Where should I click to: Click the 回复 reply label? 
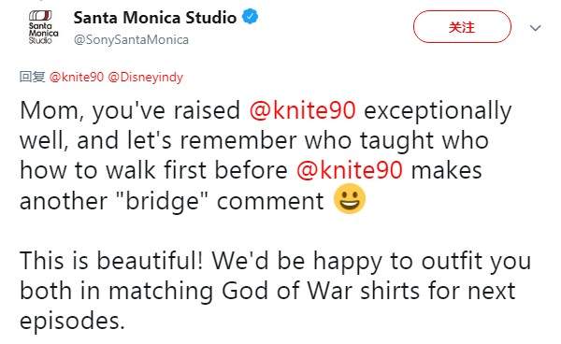pyautogui.click(x=32, y=77)
